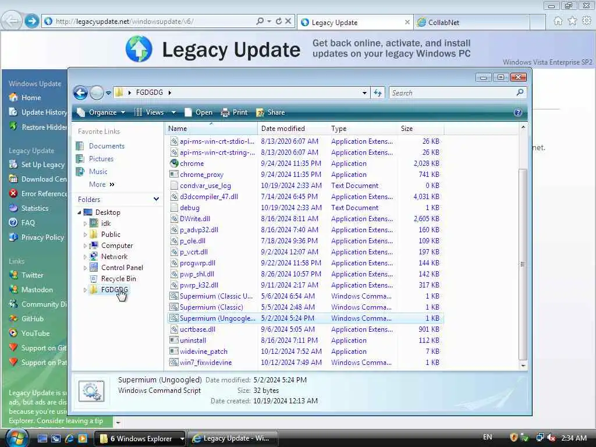The height and width of the screenshot is (447, 596).
Task: Collapse the Desktop tree node
Action: pyautogui.click(x=79, y=212)
